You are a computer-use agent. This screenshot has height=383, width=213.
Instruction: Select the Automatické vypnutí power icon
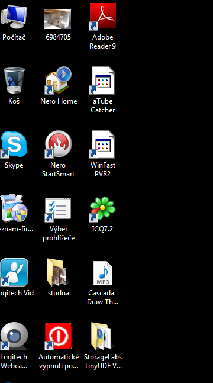pos(58,336)
